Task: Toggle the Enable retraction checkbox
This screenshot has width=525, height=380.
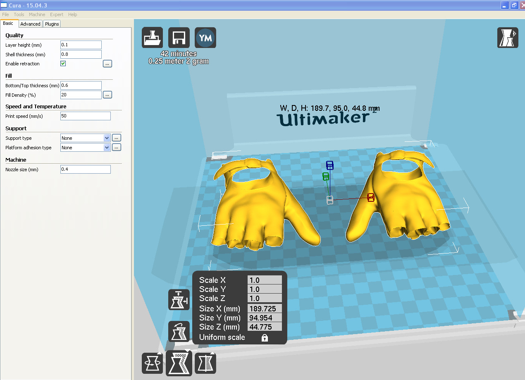Action: [63, 64]
